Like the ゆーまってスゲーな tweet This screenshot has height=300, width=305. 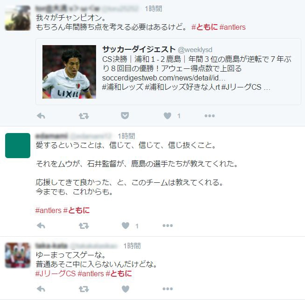(125, 289)
